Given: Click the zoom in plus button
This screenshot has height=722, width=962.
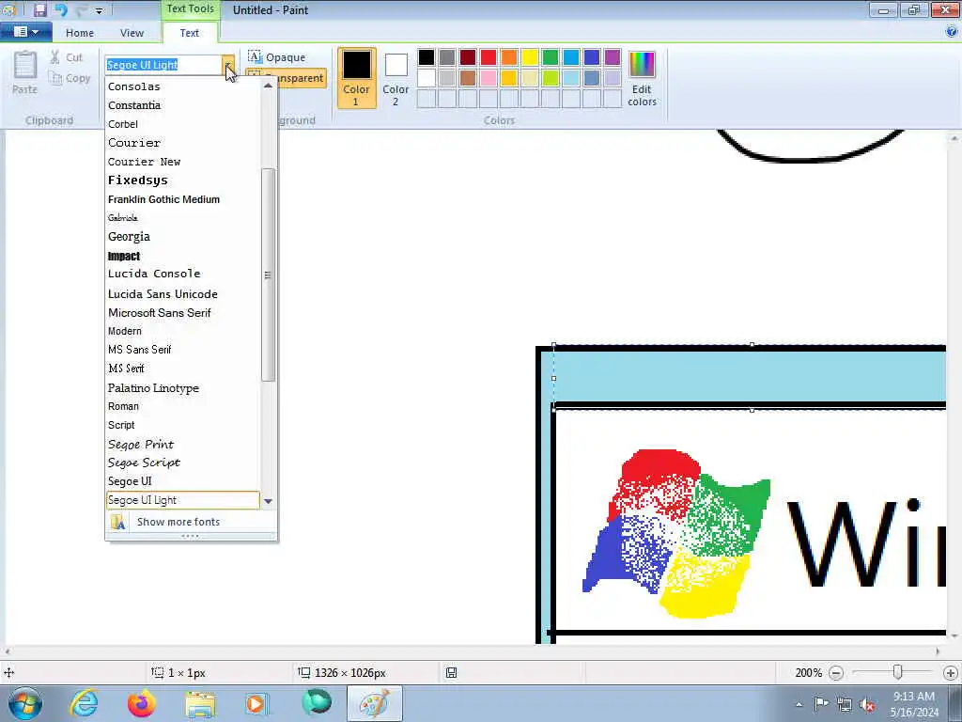Looking at the screenshot, I should pos(951,673).
